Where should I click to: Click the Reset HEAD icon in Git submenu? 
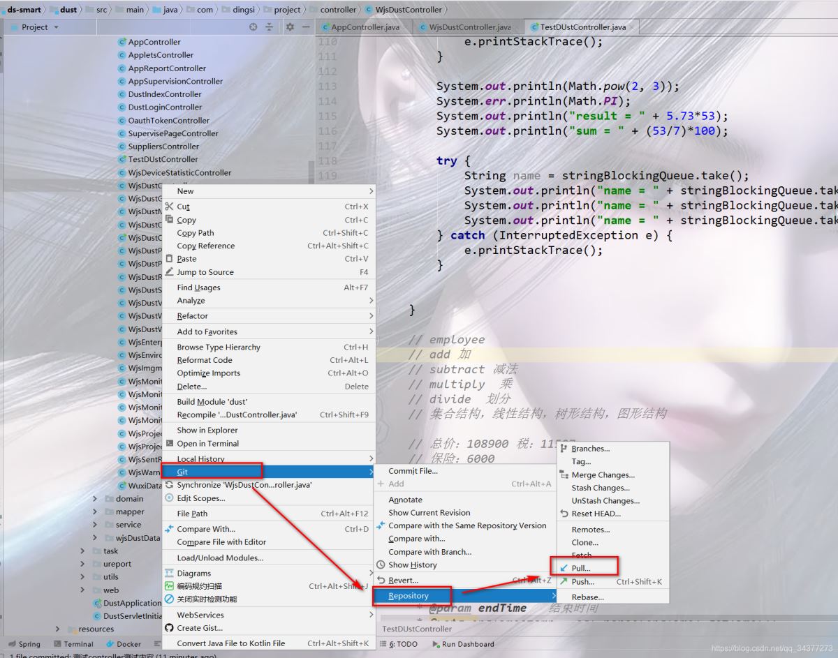pyautogui.click(x=564, y=514)
